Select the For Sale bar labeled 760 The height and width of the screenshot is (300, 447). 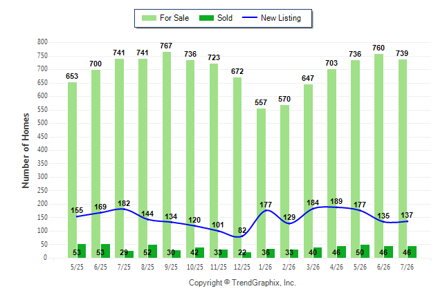click(x=379, y=156)
